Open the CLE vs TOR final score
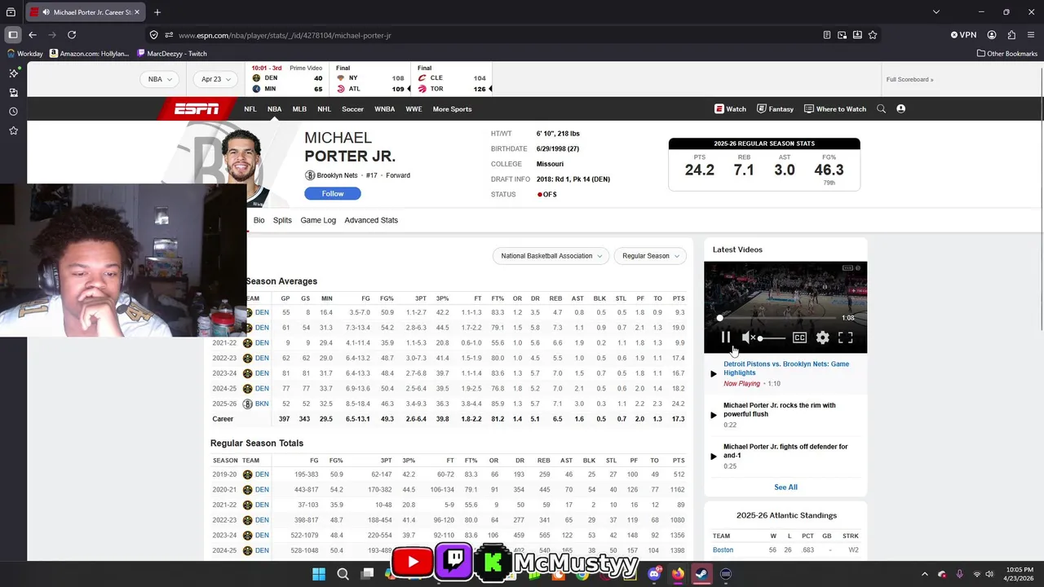Screen dimensions: 1044x587 pyautogui.click(x=452, y=80)
